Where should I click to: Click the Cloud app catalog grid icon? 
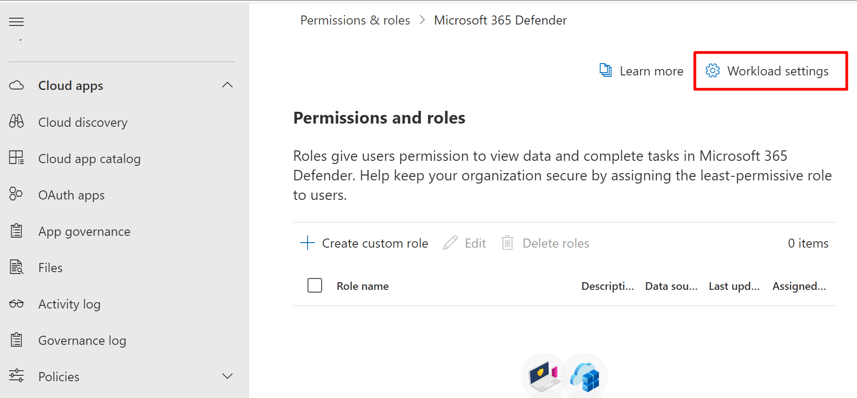[16, 158]
